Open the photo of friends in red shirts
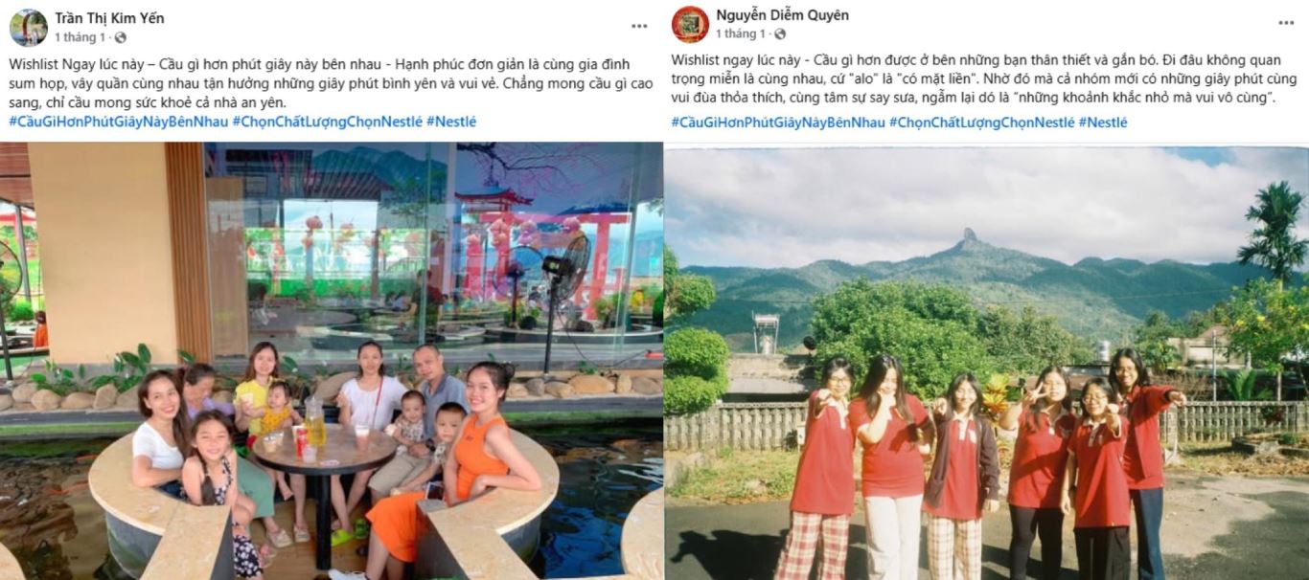The height and width of the screenshot is (580, 1309). click(986, 363)
